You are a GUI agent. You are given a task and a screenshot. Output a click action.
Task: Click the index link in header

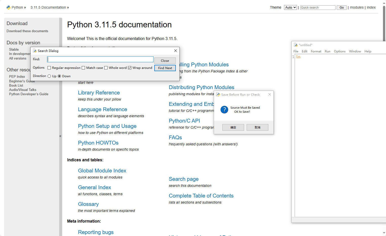(371, 7)
